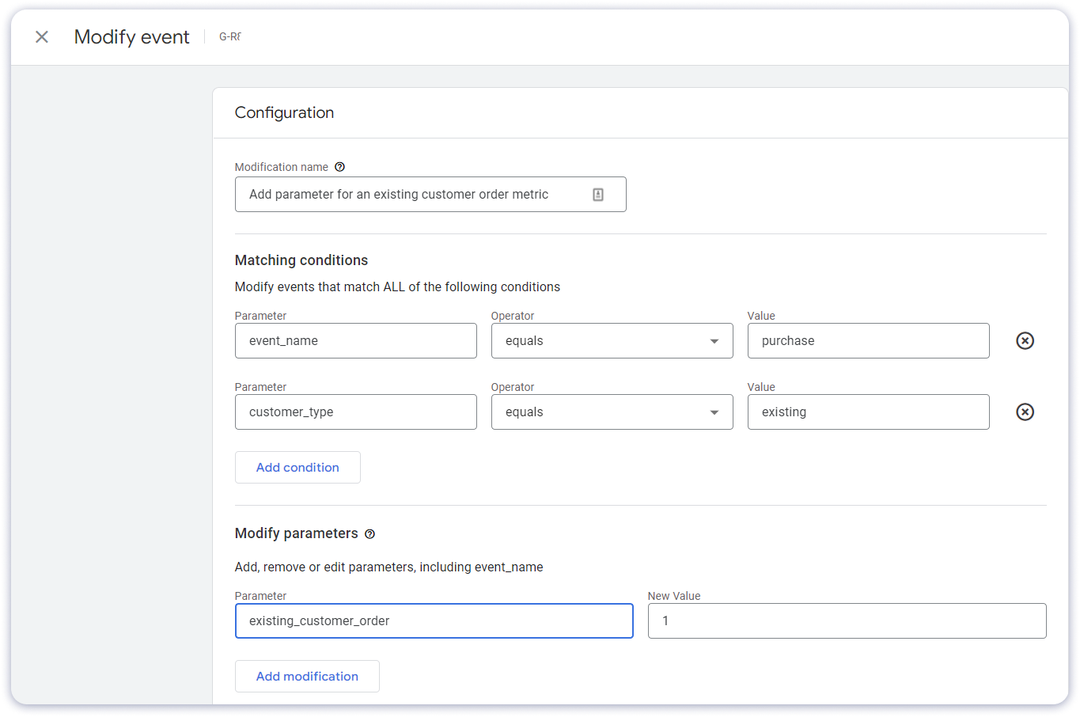
Task: Open the Operator dropdown for the customer_type condition
Action: coord(612,412)
